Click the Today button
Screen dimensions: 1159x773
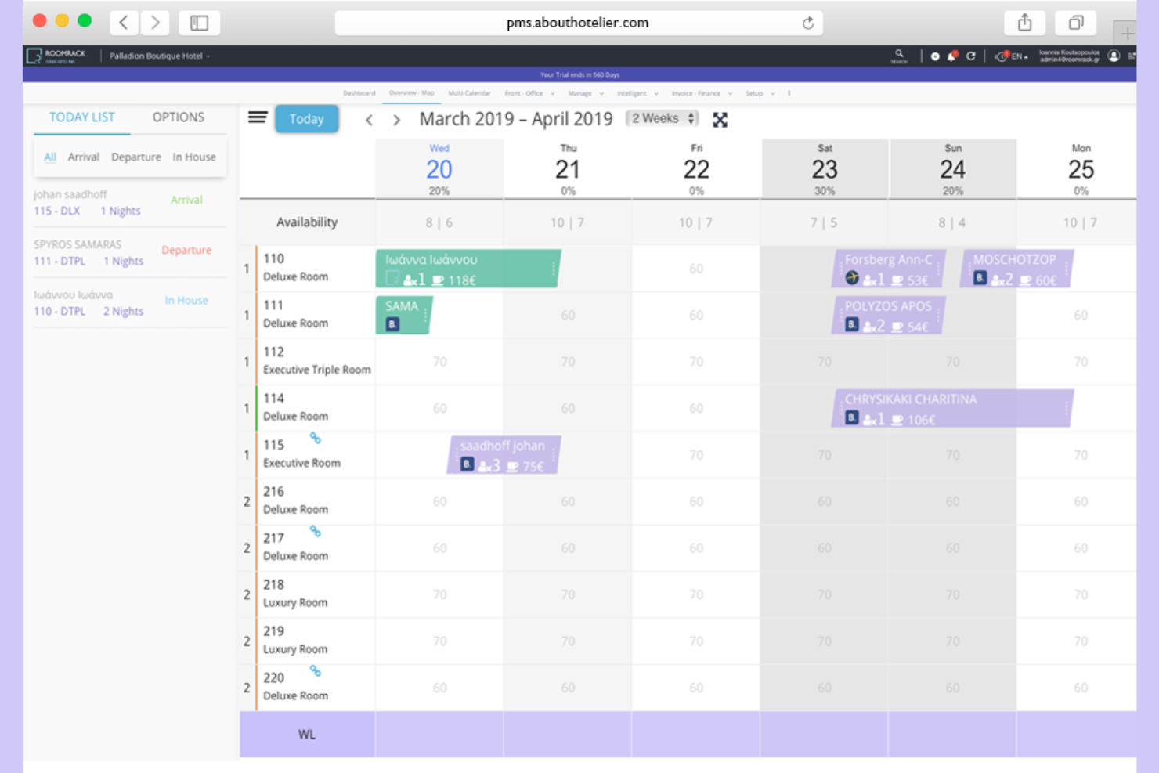pyautogui.click(x=306, y=118)
